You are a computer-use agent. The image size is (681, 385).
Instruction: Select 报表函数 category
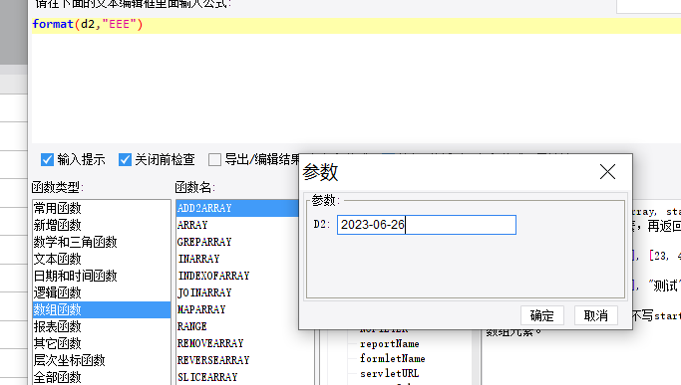[x=101, y=326]
